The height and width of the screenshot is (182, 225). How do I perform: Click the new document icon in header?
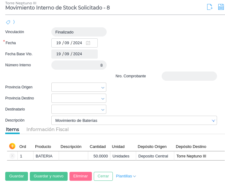point(210,7)
